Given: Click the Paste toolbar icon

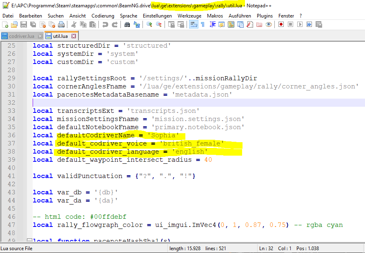Looking at the screenshot, I should pyautogui.click(x=93, y=24).
